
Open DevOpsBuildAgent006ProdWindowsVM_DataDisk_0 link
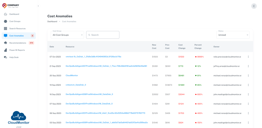point(89,94)
